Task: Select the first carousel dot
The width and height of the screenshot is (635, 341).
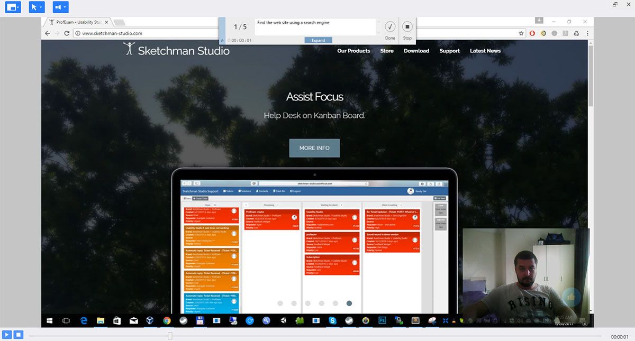Action: (x=280, y=303)
